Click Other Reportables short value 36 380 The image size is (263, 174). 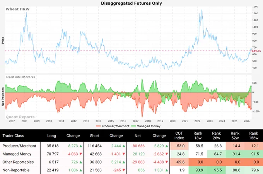pyautogui.click(x=96, y=162)
